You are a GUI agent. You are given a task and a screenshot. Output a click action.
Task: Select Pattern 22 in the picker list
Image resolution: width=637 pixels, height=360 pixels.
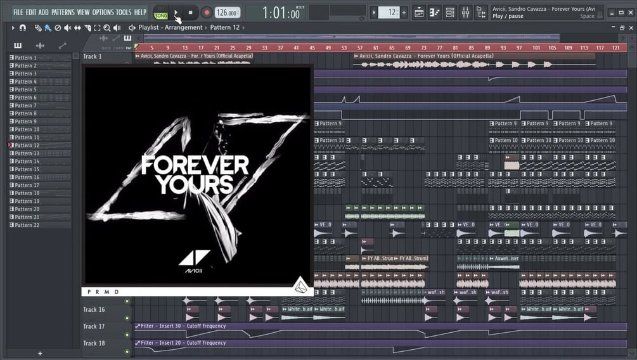[x=40, y=225]
